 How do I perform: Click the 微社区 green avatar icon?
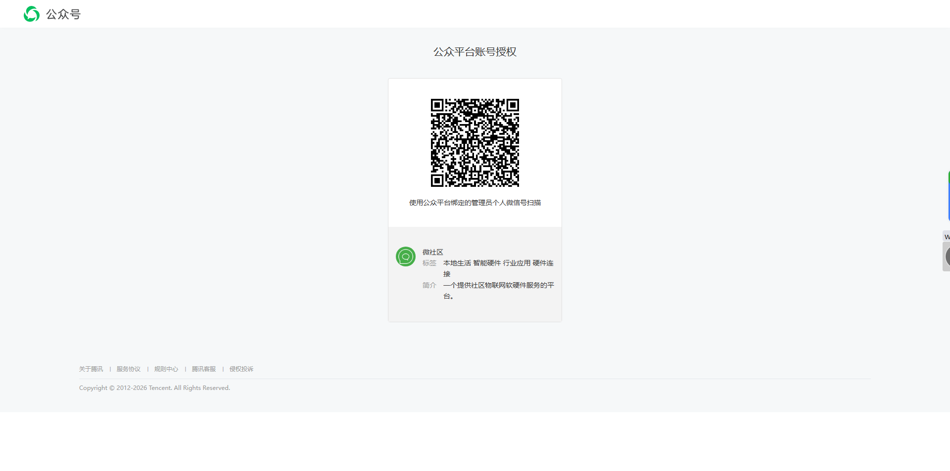[406, 257]
